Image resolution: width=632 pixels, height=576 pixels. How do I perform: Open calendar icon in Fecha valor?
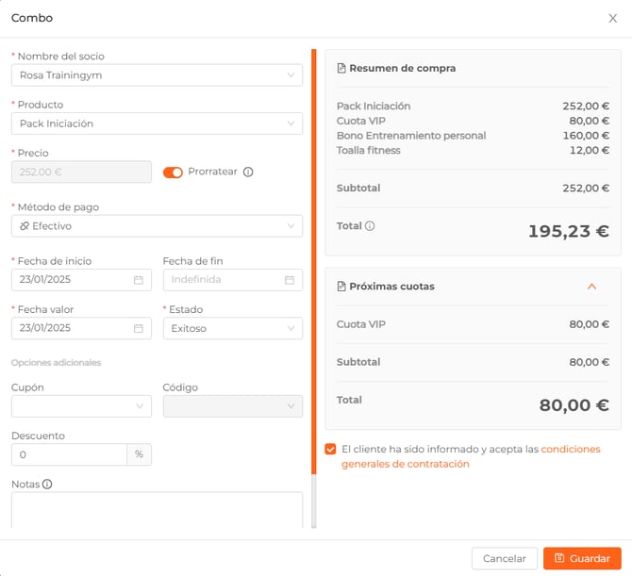pyautogui.click(x=139, y=329)
